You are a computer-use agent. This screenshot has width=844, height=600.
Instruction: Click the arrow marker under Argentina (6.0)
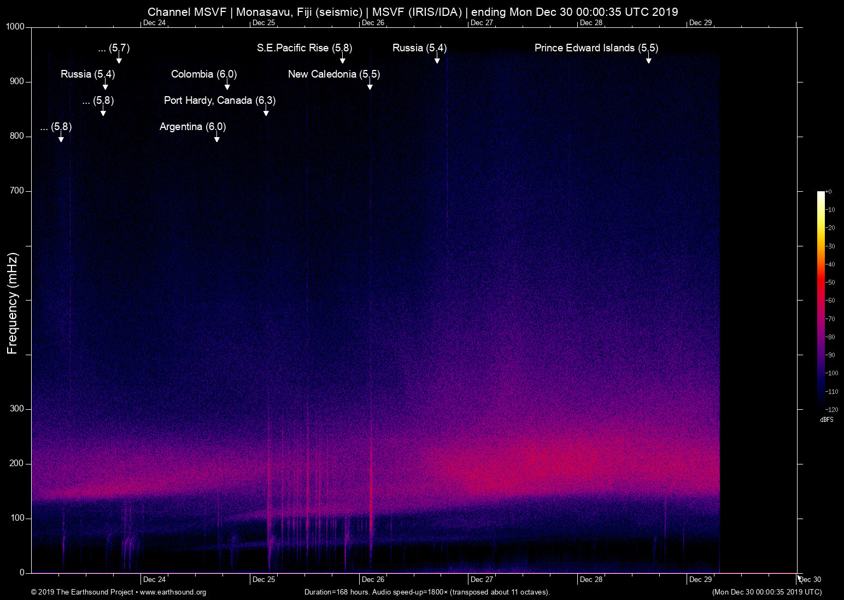(217, 137)
